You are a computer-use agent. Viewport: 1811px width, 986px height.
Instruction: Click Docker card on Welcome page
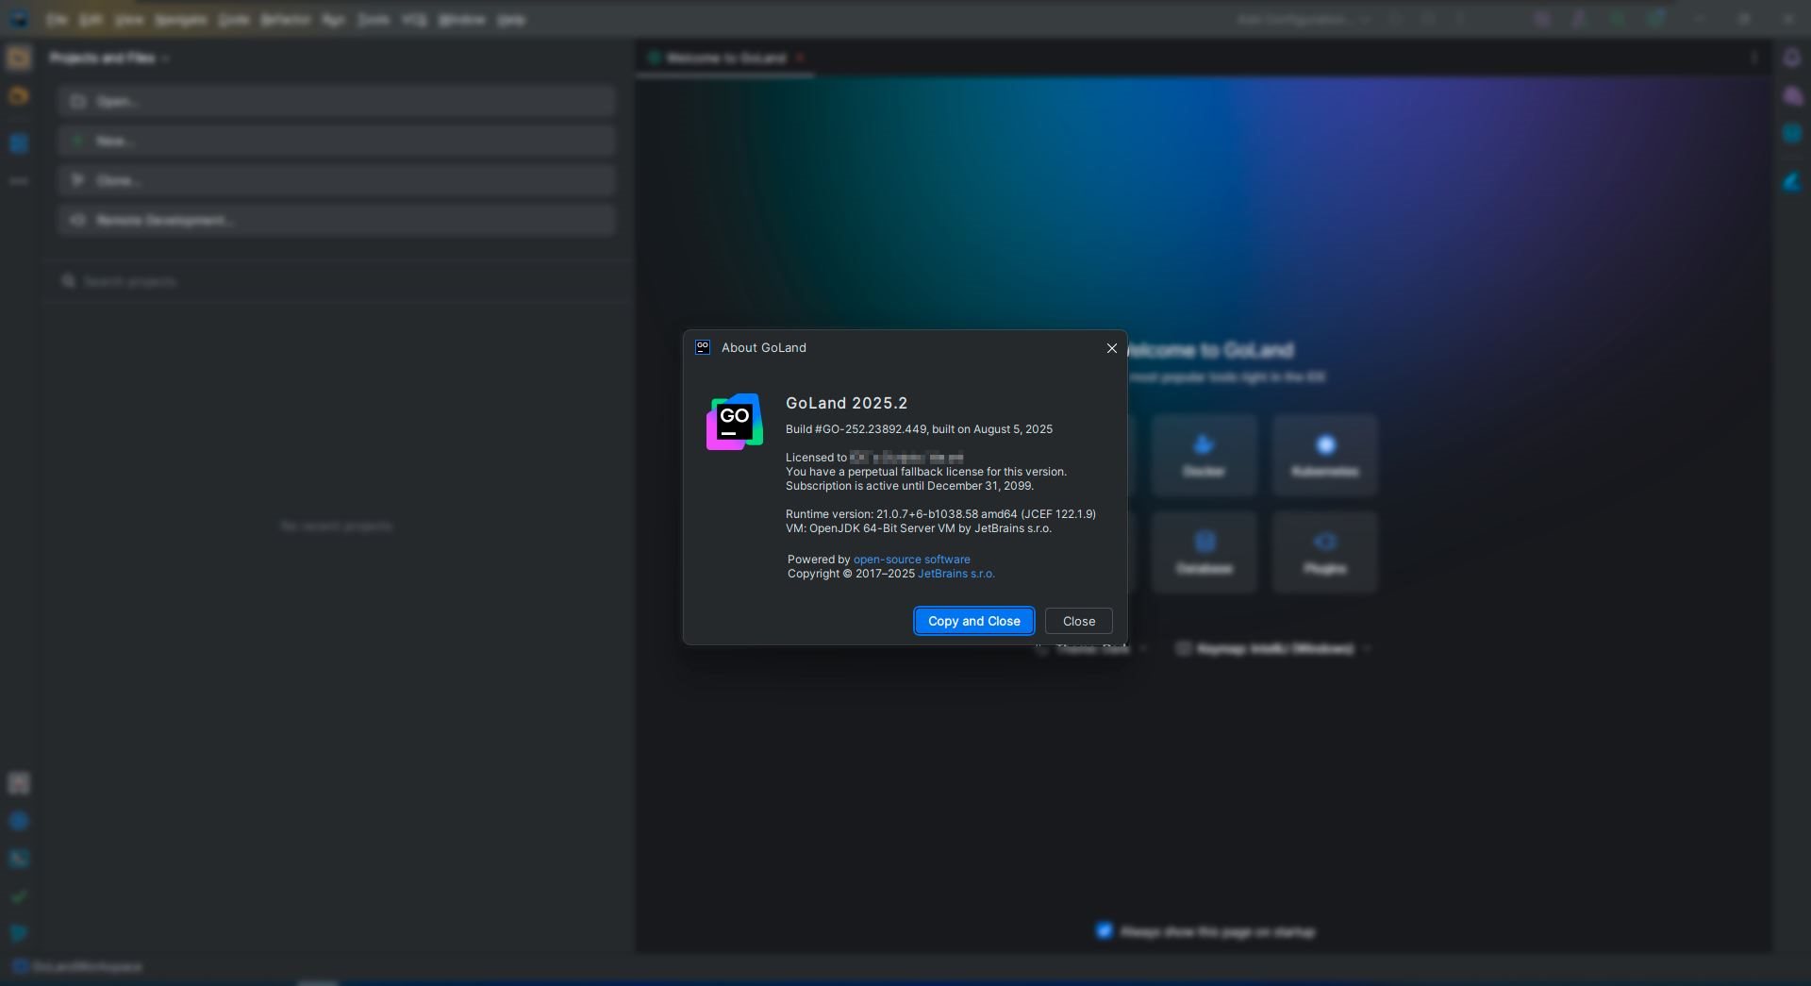click(1205, 456)
